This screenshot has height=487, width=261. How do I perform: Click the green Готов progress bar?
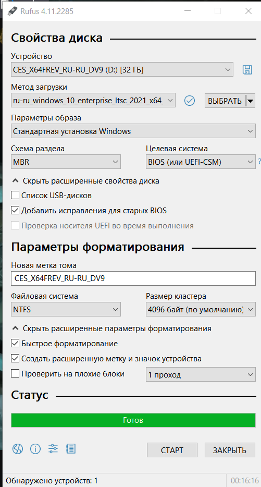pos(133,420)
